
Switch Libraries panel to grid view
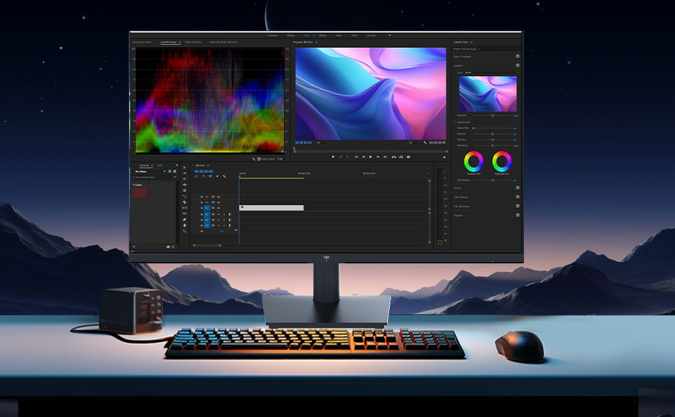(x=170, y=172)
